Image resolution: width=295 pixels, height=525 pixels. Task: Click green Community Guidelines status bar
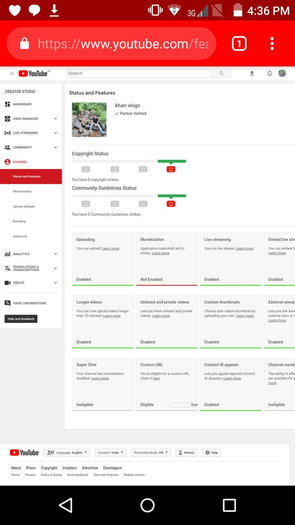[x=172, y=196]
